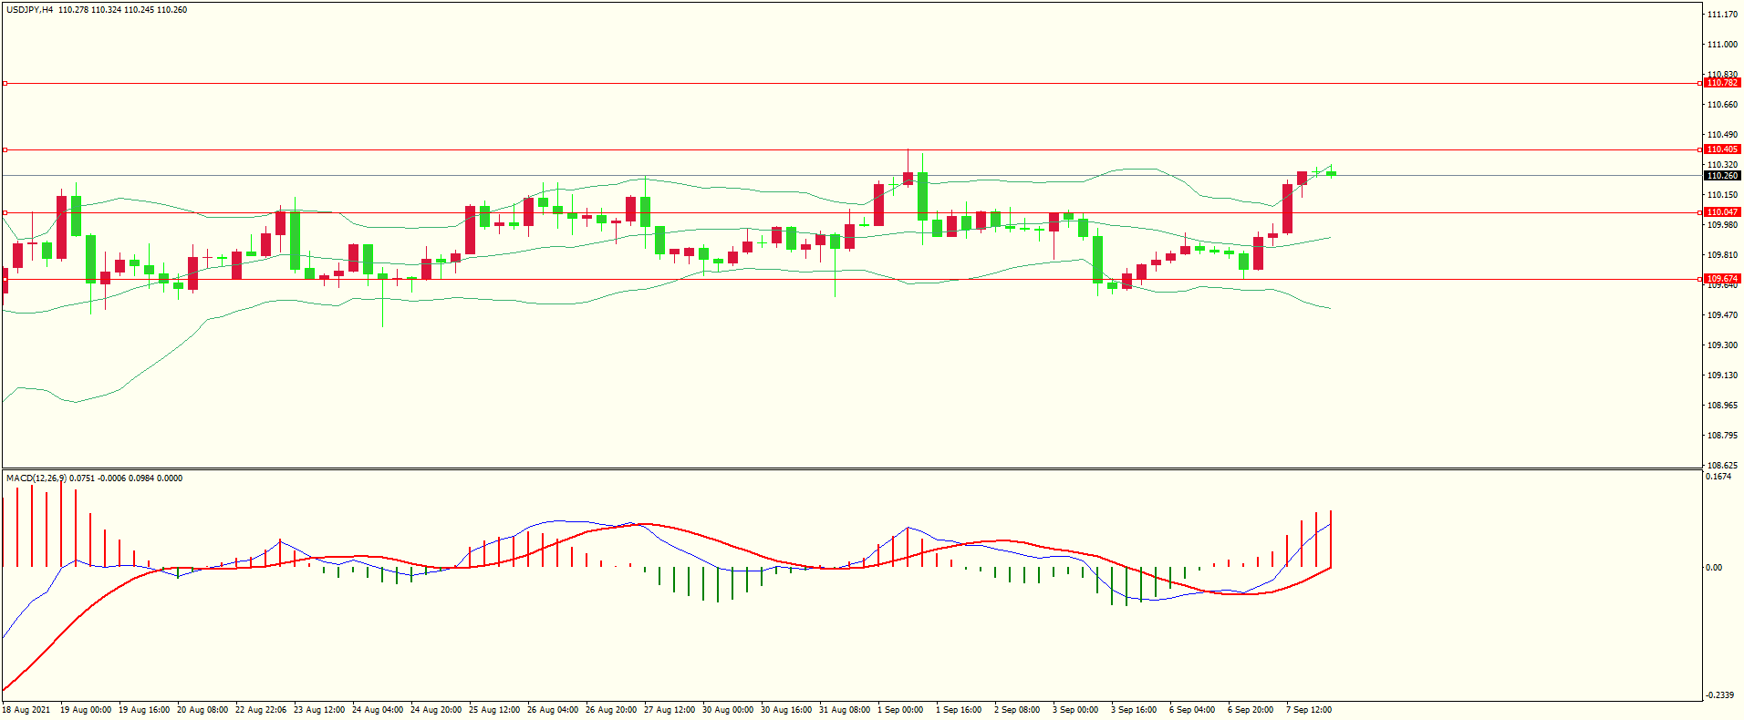Select the 7 Sep 12:00 time label
Viewport: 1744px width, 720px height.
[x=1308, y=710]
